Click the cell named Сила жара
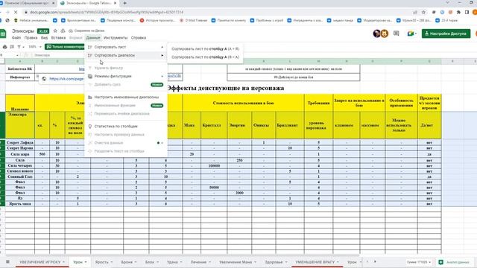This screenshot has width=477, height=268. click(20, 154)
